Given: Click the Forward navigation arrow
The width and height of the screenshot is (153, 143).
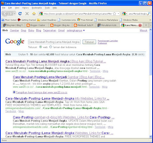Looking at the screenshot, I should point(11,13).
